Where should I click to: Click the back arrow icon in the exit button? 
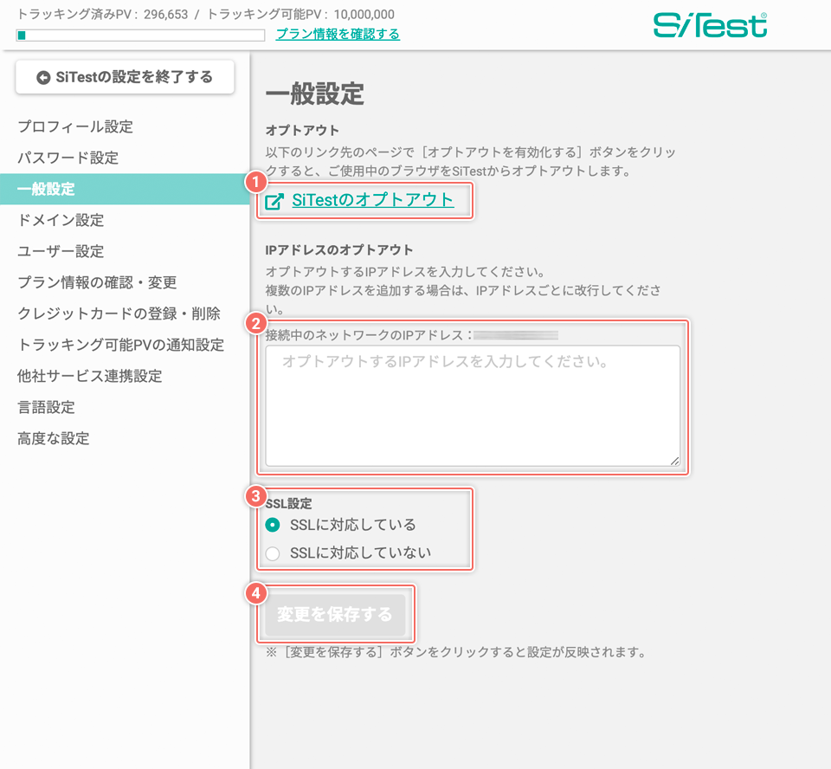(43, 77)
